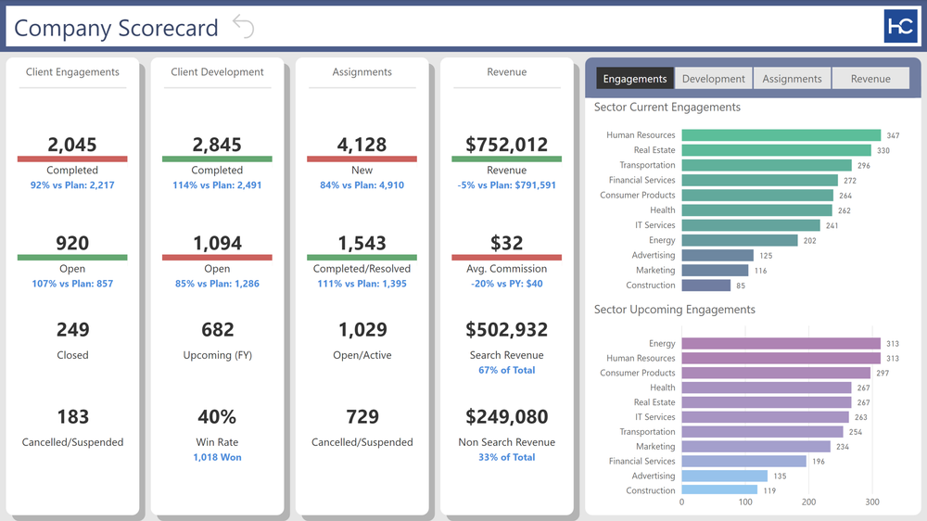Select the Transportation current engagements bar
The height and width of the screenshot is (521, 927).
click(767, 165)
